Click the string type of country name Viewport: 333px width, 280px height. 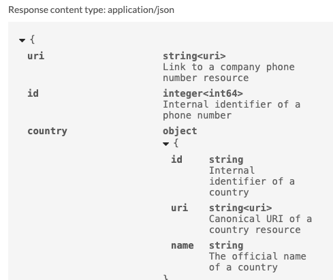[226, 245]
